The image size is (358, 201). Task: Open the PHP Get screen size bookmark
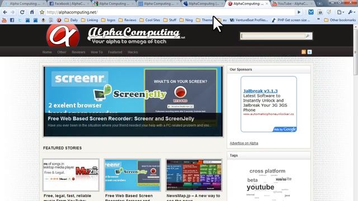[x=291, y=20]
